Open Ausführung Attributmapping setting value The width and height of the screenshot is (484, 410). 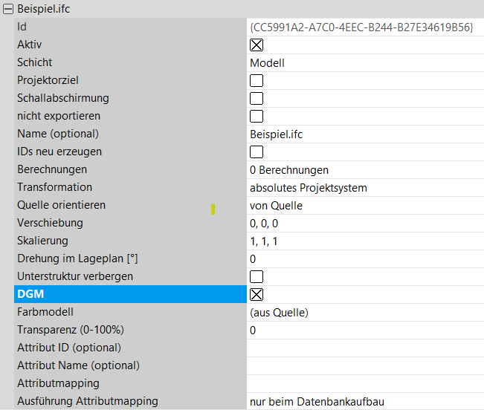click(364, 401)
